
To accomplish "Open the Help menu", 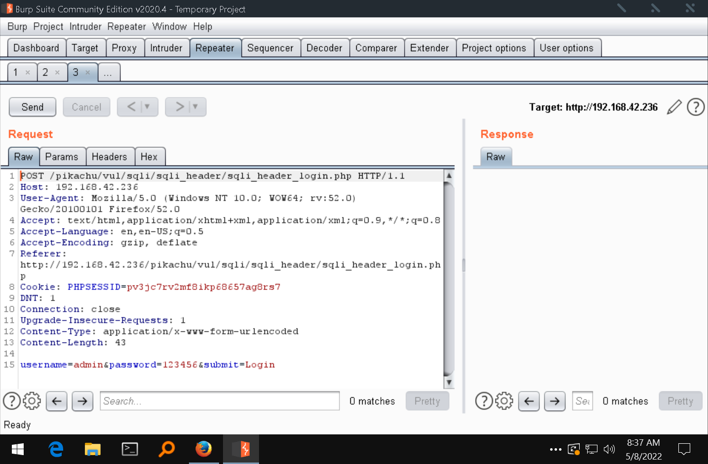I will coord(203,27).
